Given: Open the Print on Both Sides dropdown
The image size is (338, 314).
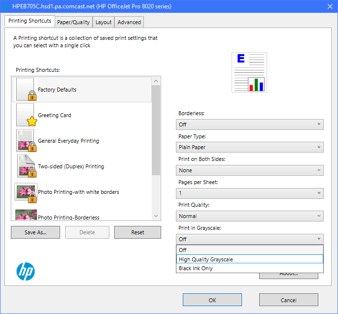Looking at the screenshot, I should (250, 170).
